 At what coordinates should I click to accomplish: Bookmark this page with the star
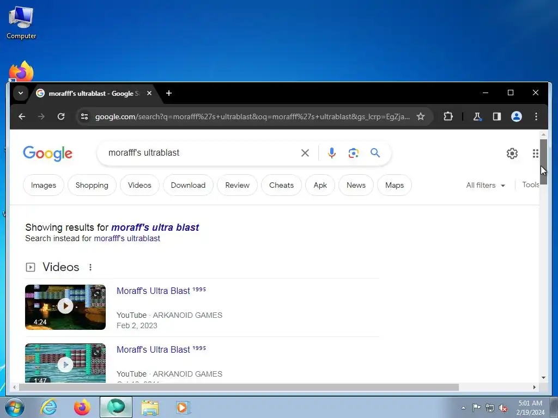[x=421, y=116]
